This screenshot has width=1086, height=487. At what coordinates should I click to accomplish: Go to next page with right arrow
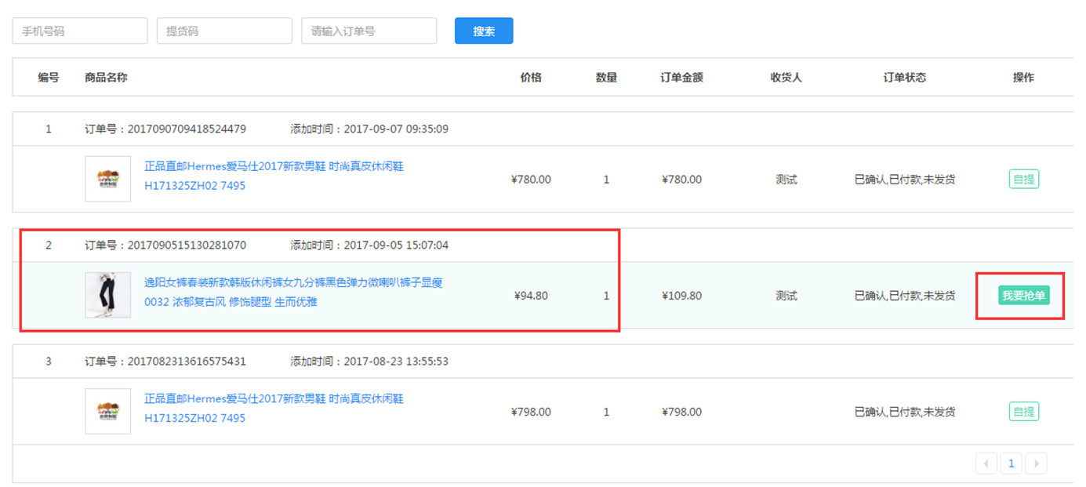(x=1037, y=463)
